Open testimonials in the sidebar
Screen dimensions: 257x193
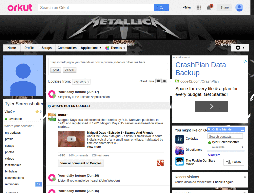click(13, 165)
